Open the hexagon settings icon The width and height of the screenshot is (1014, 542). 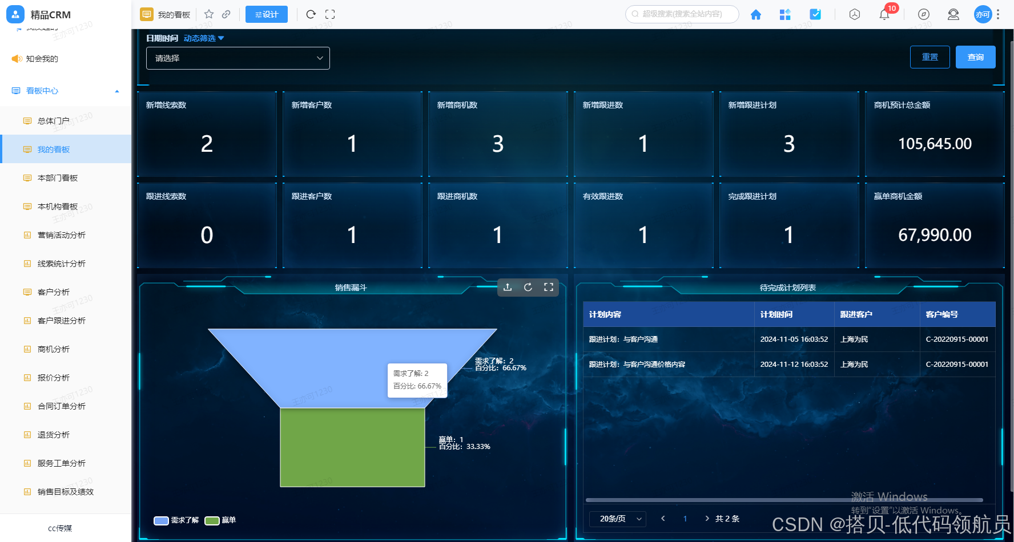coord(855,14)
